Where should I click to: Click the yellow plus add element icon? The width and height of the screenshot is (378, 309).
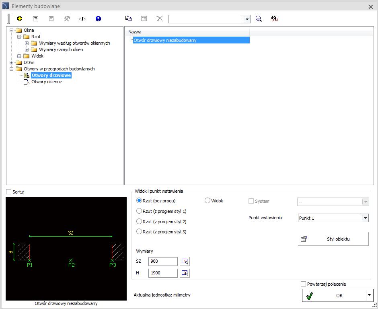coord(20,19)
